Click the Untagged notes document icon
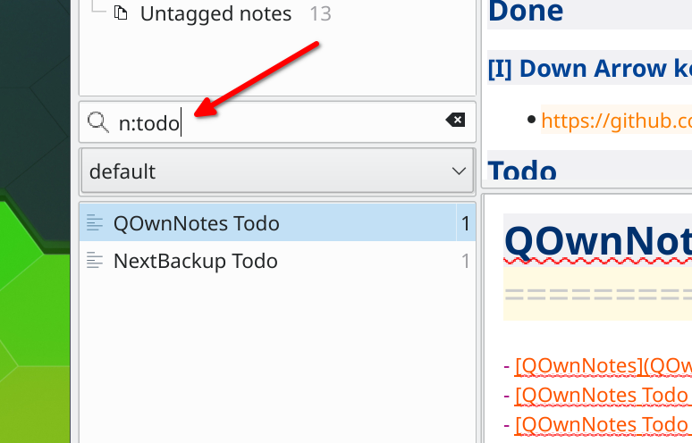The image size is (692, 443). point(122,14)
